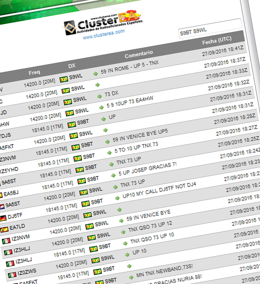
Task: Click the German flag beside DJ6TF
Action: point(3,218)
